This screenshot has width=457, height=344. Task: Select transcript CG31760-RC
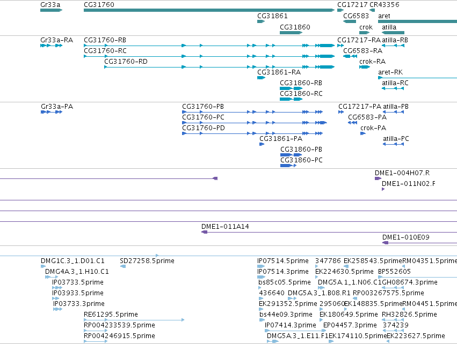105,50
